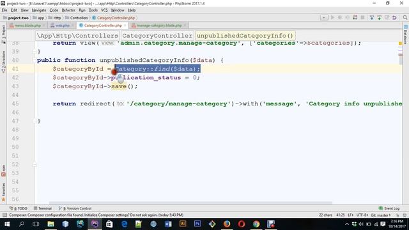Open the Structure tool window sidebar

(3, 62)
